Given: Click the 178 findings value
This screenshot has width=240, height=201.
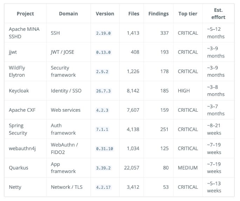Looking at the screenshot, I should pos(165,71).
